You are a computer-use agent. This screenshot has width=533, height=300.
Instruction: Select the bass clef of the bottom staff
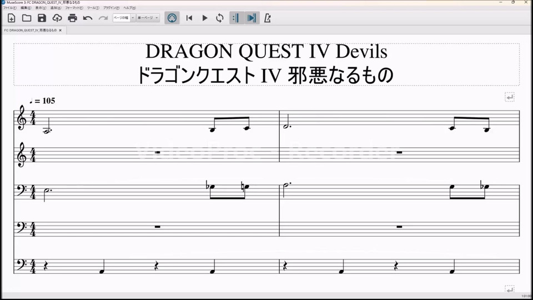[22, 264]
